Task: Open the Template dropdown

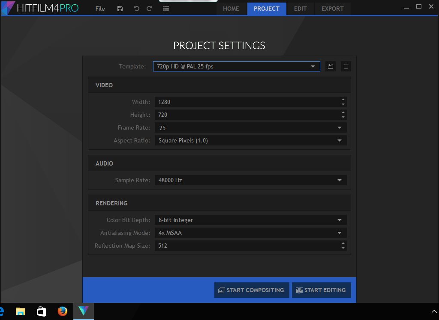Action: pyautogui.click(x=313, y=66)
